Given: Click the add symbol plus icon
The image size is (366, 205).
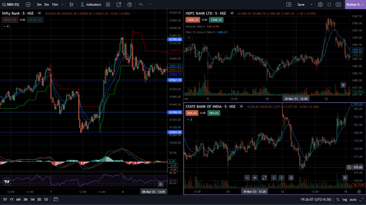Looking at the screenshot, I should [28, 4].
